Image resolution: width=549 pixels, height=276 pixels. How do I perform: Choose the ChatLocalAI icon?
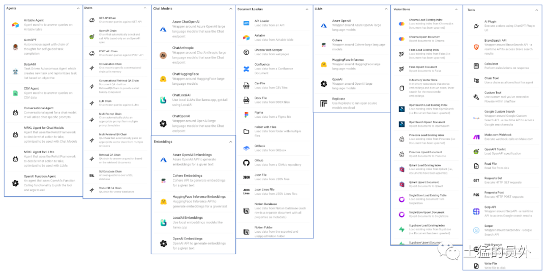point(163,100)
